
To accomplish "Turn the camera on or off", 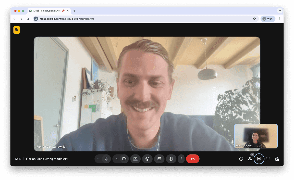I will (124, 159).
